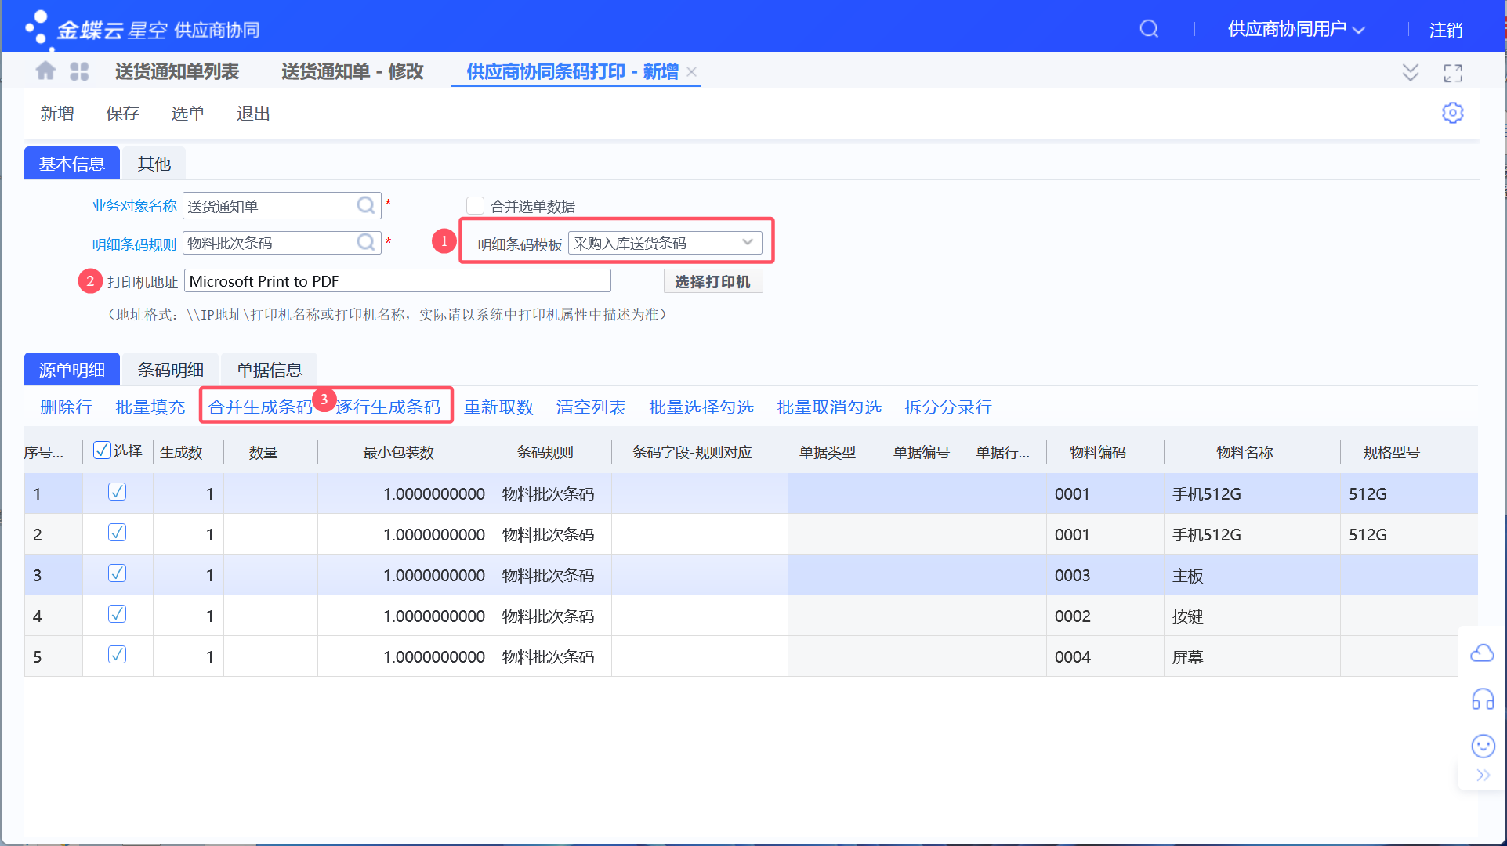
Task: Focus the 明细条码规则 input field
Action: click(x=282, y=243)
